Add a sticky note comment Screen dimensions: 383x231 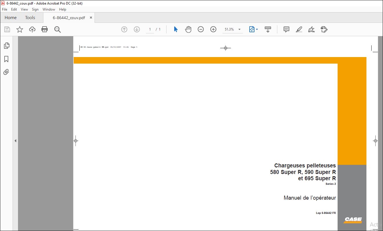pyautogui.click(x=286, y=29)
